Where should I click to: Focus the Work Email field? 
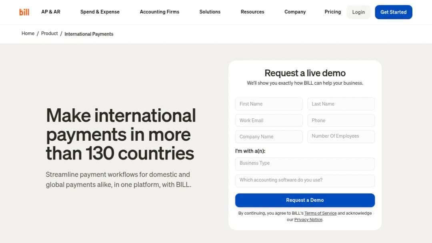pyautogui.click(x=269, y=121)
